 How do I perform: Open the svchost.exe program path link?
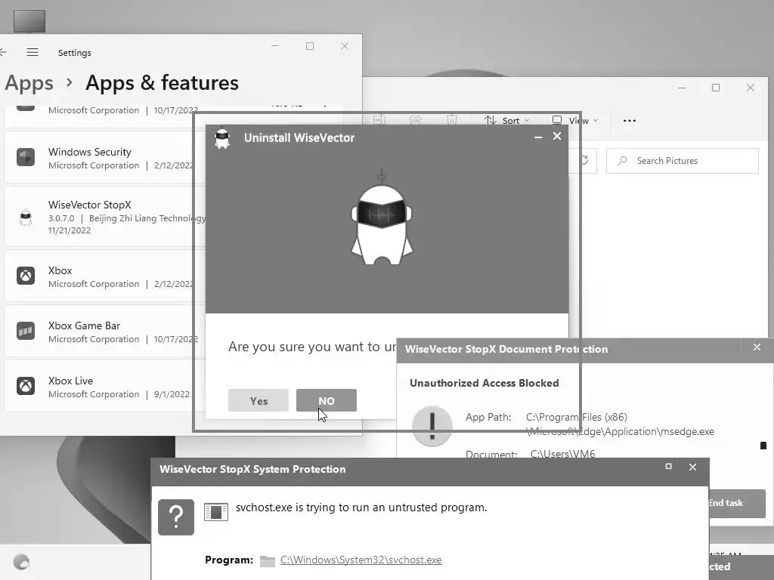point(361,560)
